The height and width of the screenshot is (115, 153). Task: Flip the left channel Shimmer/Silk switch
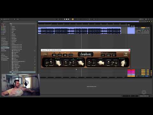[73, 63]
